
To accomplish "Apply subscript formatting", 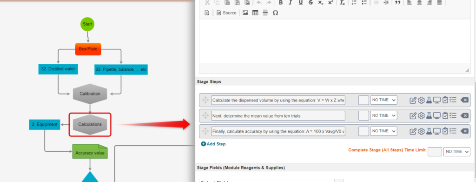I will (321, 2).
